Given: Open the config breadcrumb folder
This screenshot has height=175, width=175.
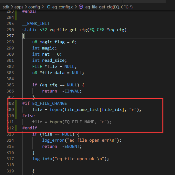Looking at the screenshot, I should pos(34,7).
